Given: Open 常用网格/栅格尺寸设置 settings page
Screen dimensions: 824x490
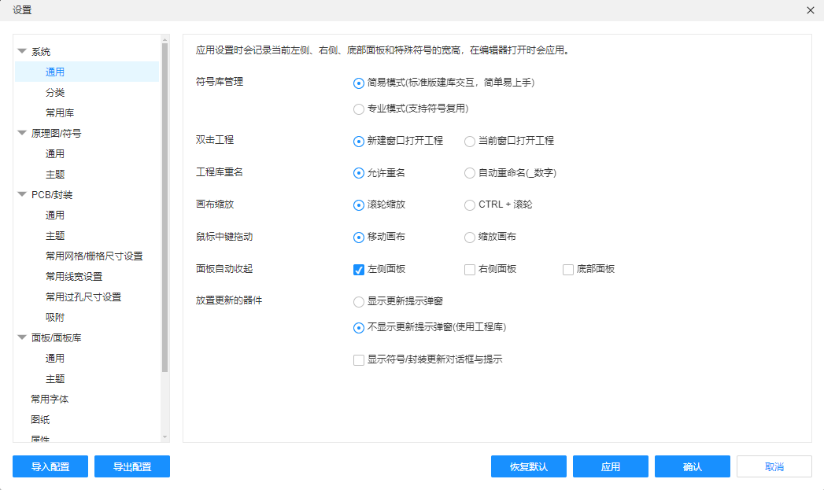Looking at the screenshot, I should click(x=94, y=256).
